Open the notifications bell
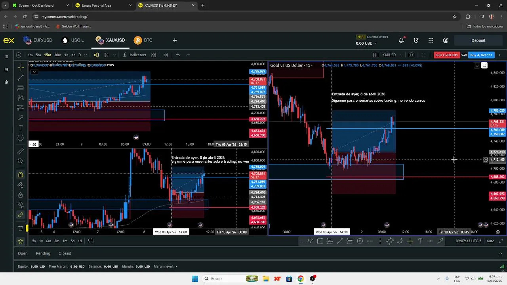The image size is (507, 285). click(x=401, y=40)
